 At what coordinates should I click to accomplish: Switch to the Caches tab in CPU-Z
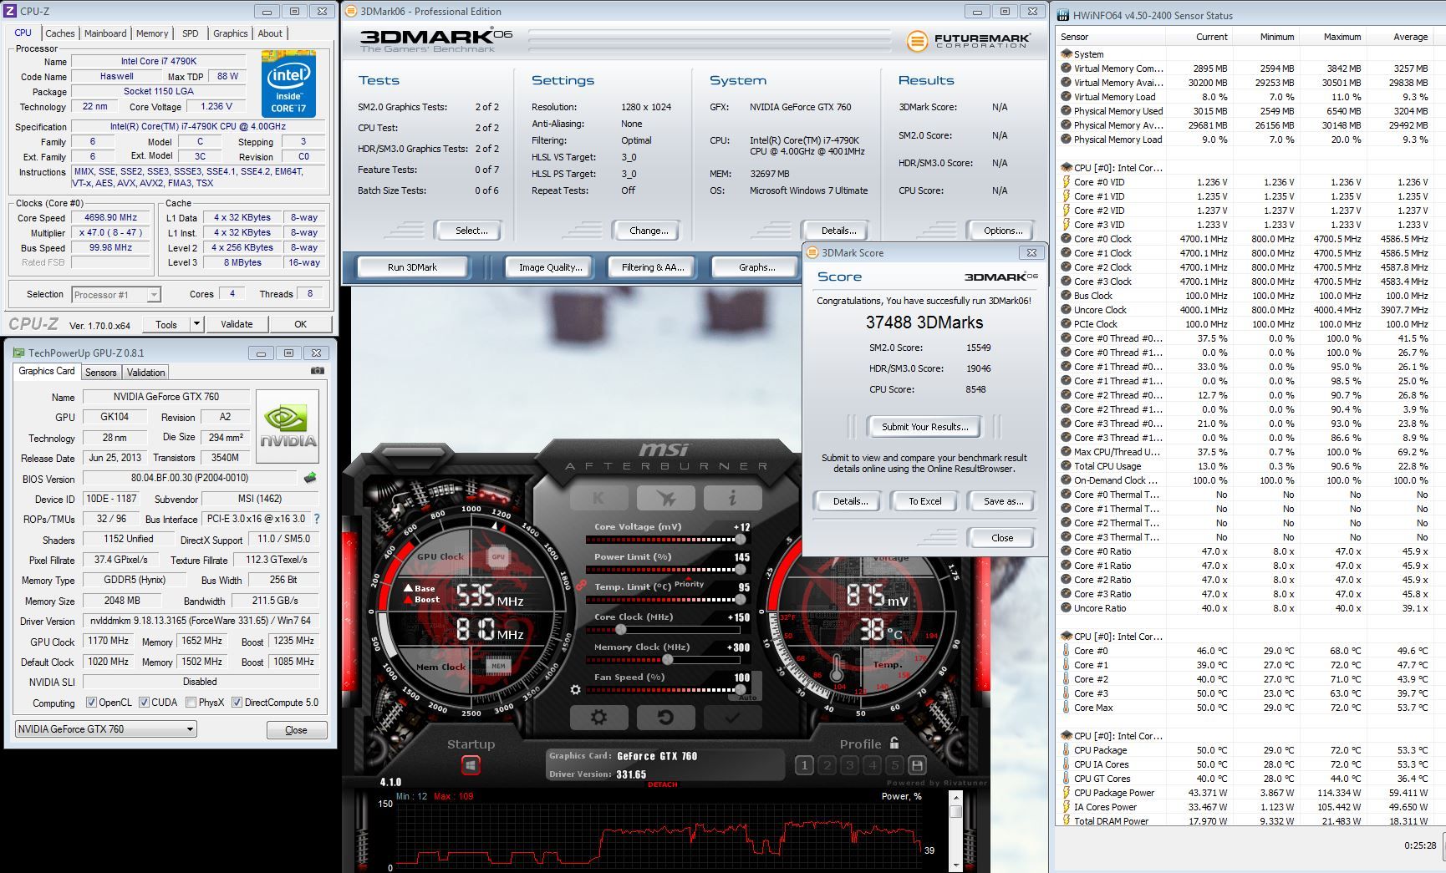click(x=59, y=33)
